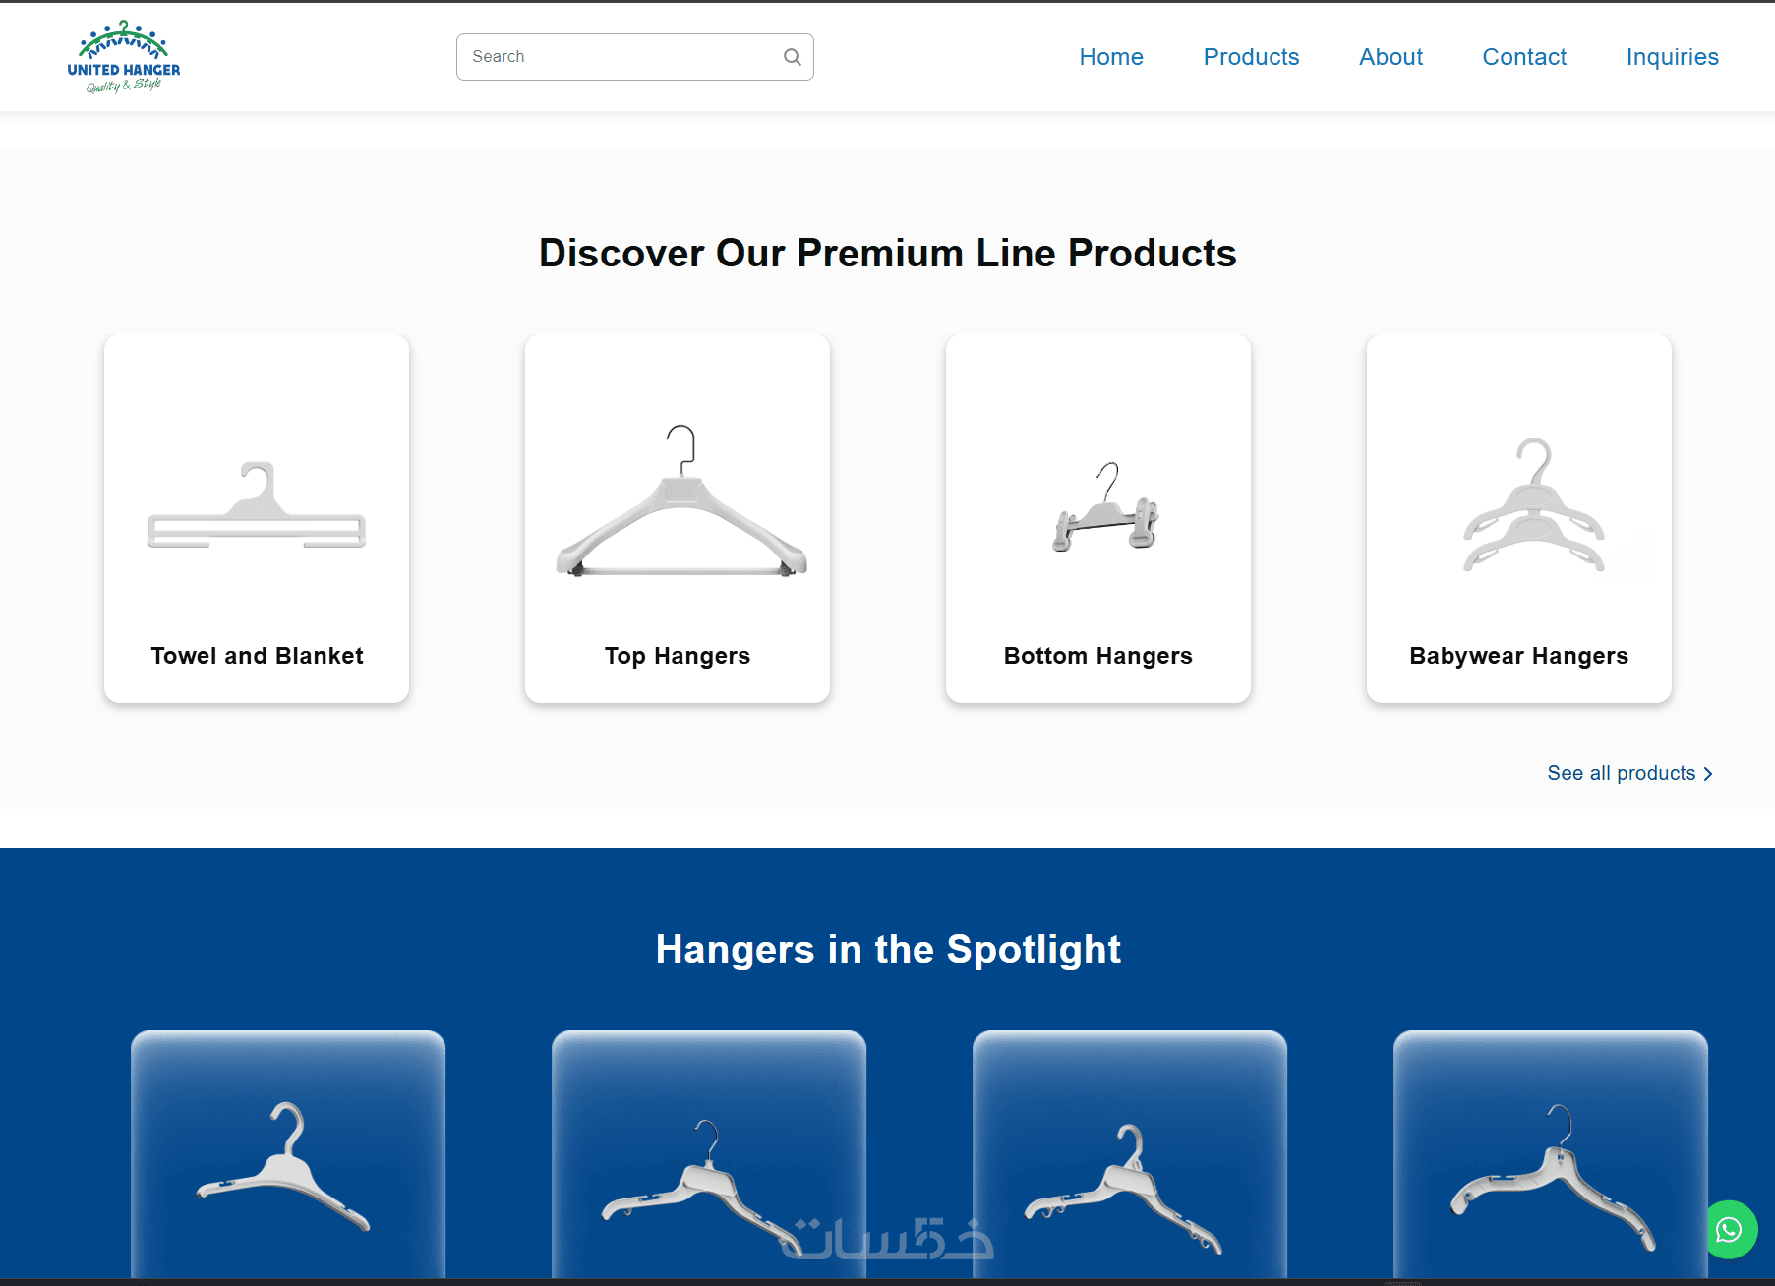Select the Top Hangers product image
Image resolution: width=1775 pixels, height=1286 pixels.
coord(680,500)
